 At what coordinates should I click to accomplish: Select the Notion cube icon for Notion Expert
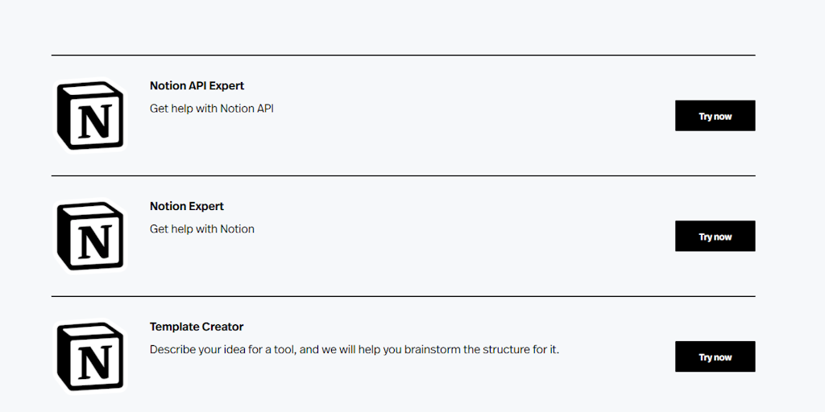90,236
